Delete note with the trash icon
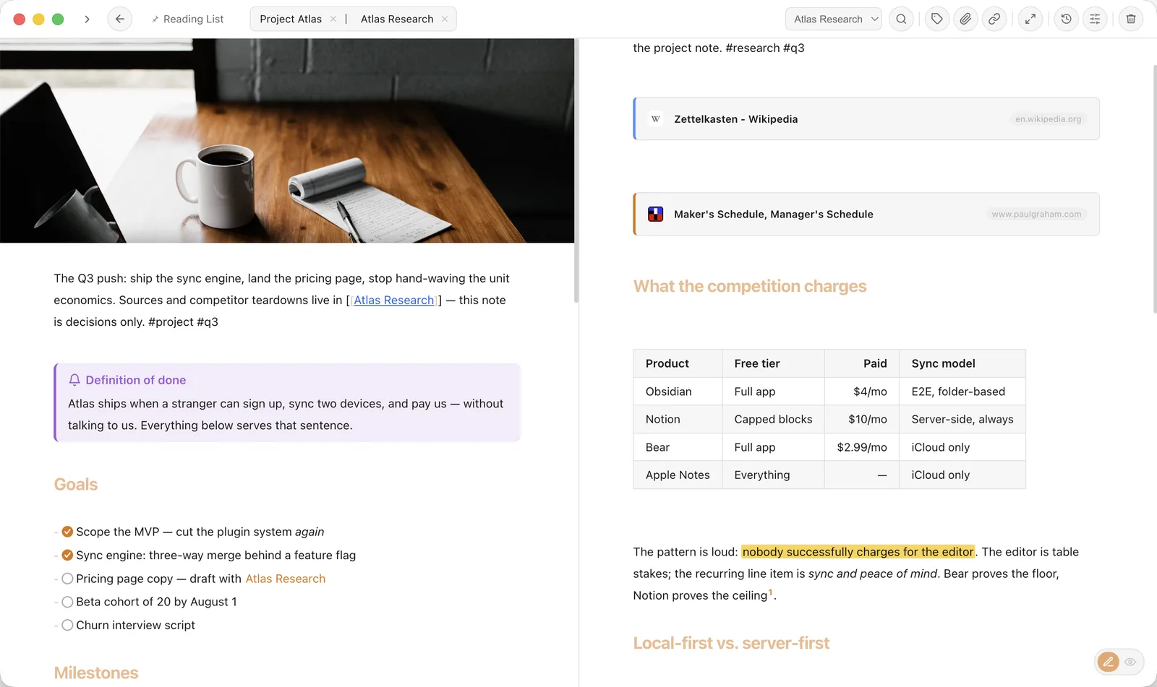Viewport: 1157px width, 687px height. point(1131,20)
